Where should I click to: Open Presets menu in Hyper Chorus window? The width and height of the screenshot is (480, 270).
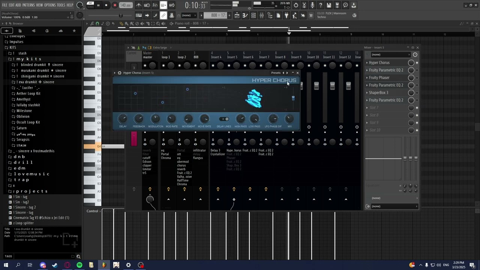coord(276,73)
